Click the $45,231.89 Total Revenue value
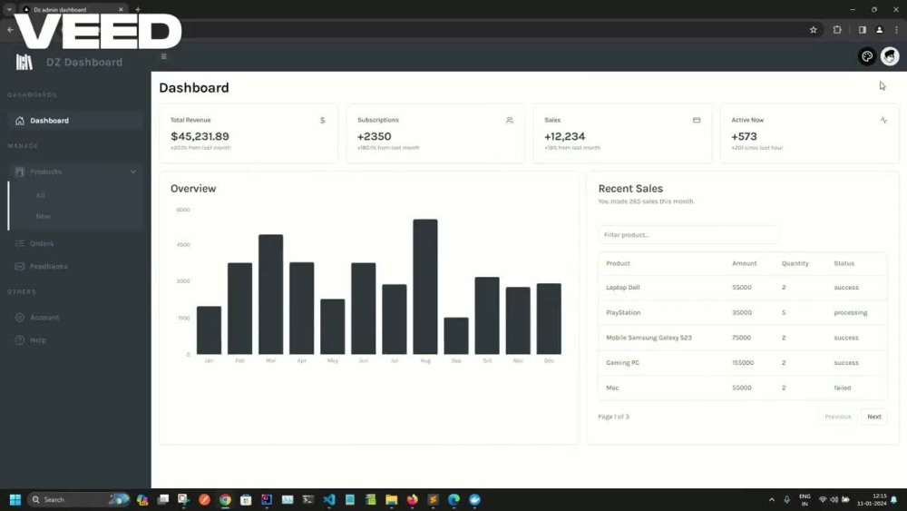Screen dimensions: 907x511 tap(200, 136)
